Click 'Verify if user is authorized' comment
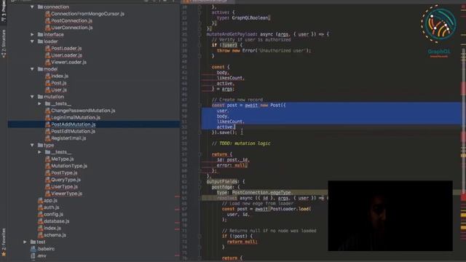Viewport: 466px width, 262px height. (x=251, y=40)
